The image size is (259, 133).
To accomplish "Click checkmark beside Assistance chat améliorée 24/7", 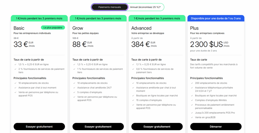I will pos(74,88).
